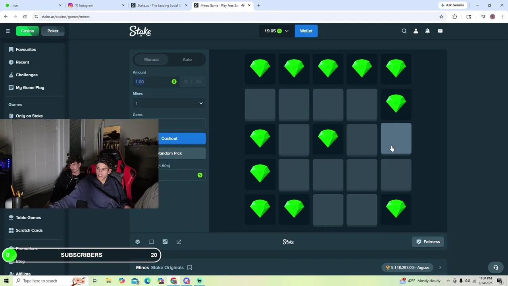Bookmark this page with star icon

click(x=441, y=17)
